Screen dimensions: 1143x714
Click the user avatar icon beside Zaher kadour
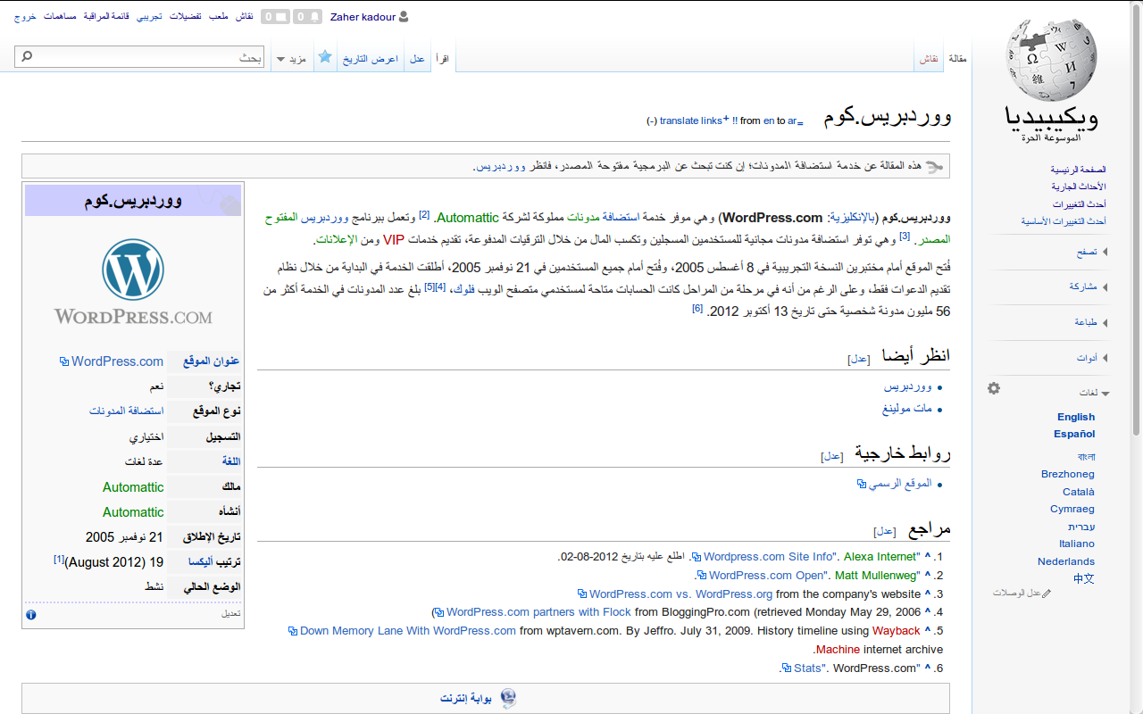click(405, 17)
